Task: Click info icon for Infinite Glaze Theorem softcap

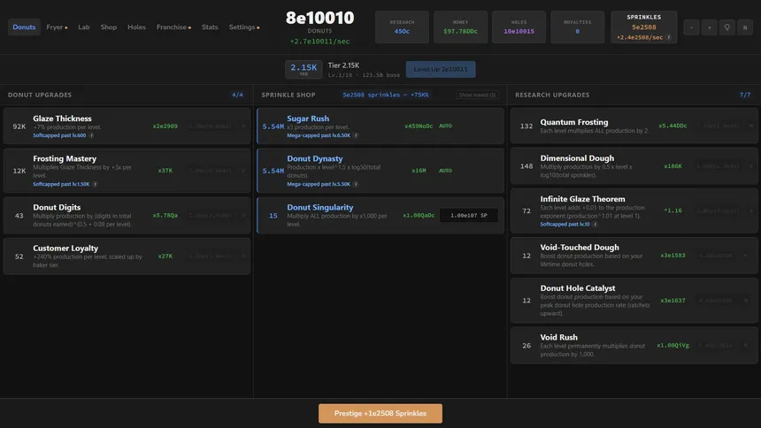Action: [x=595, y=225]
